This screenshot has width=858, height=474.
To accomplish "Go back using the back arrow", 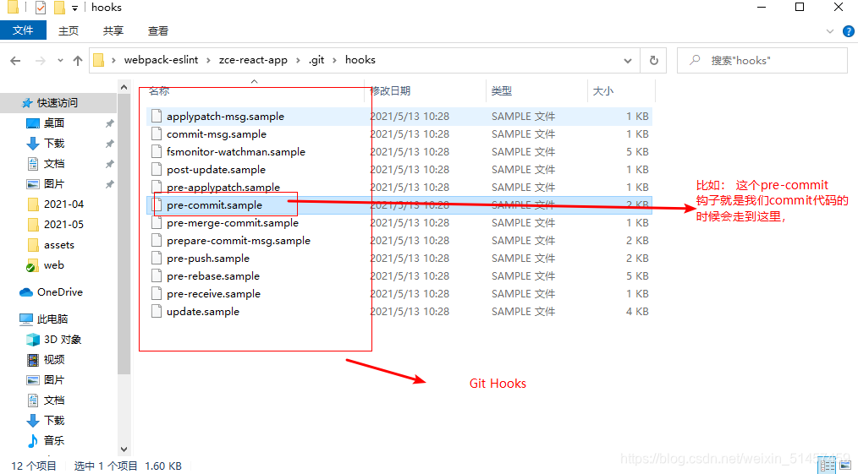I will 15,61.
